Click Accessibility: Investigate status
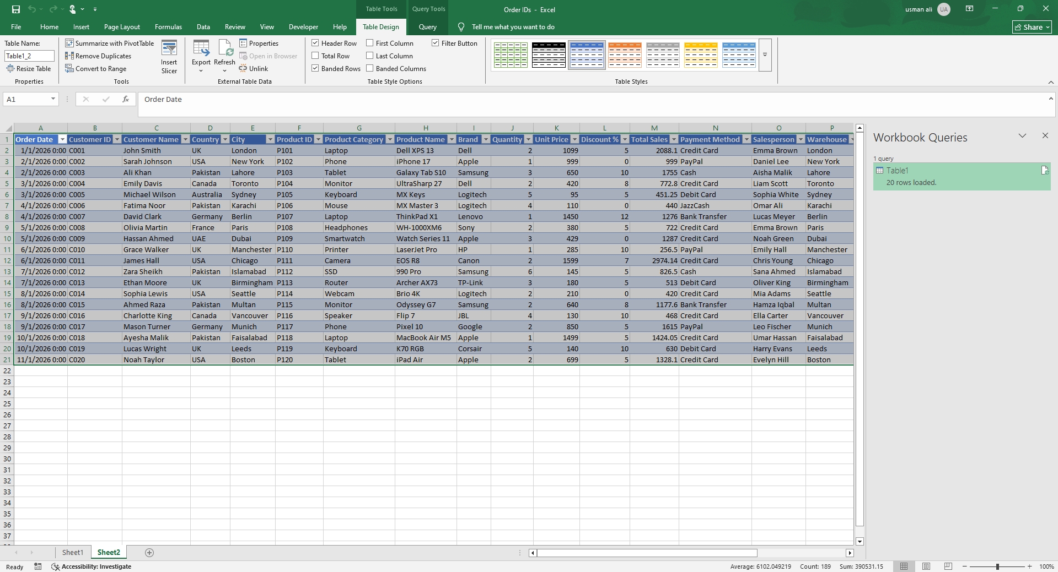Viewport: 1058px width, 572px height. [x=92, y=566]
